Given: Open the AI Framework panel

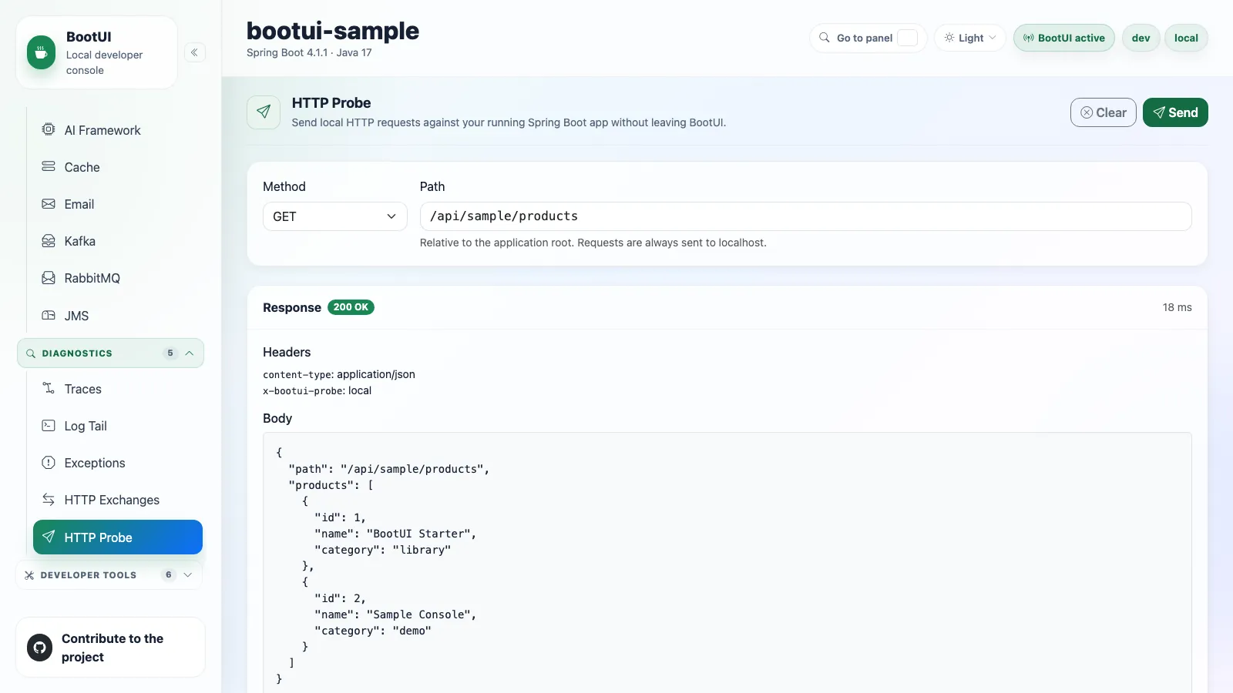Looking at the screenshot, I should point(118,130).
